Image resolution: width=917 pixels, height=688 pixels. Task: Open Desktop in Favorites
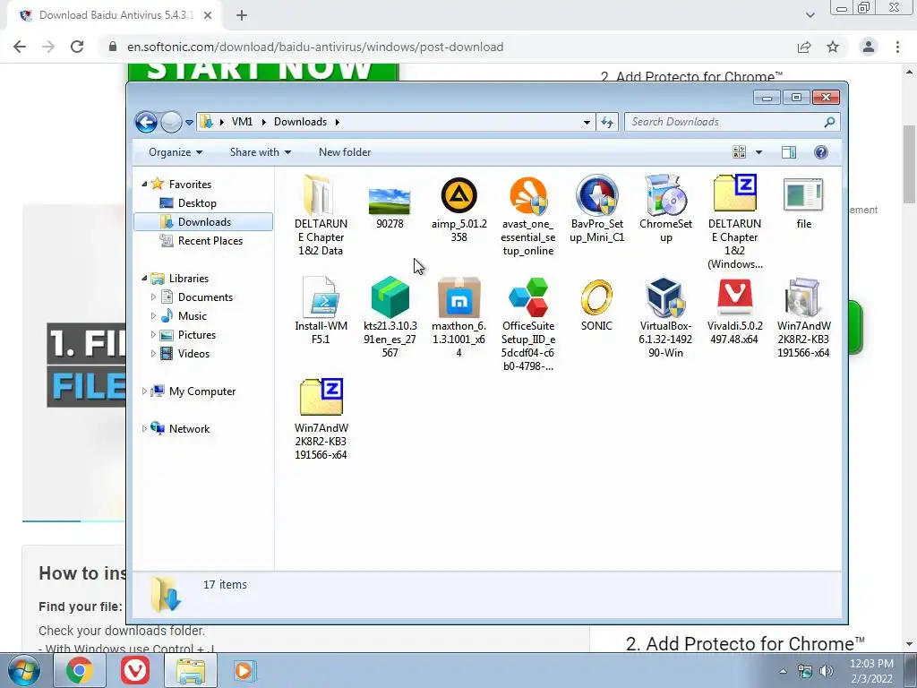[x=197, y=203]
